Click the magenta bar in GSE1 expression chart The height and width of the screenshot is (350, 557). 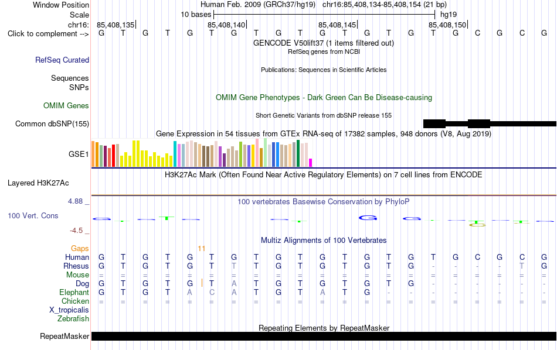pyautogui.click(x=311, y=163)
